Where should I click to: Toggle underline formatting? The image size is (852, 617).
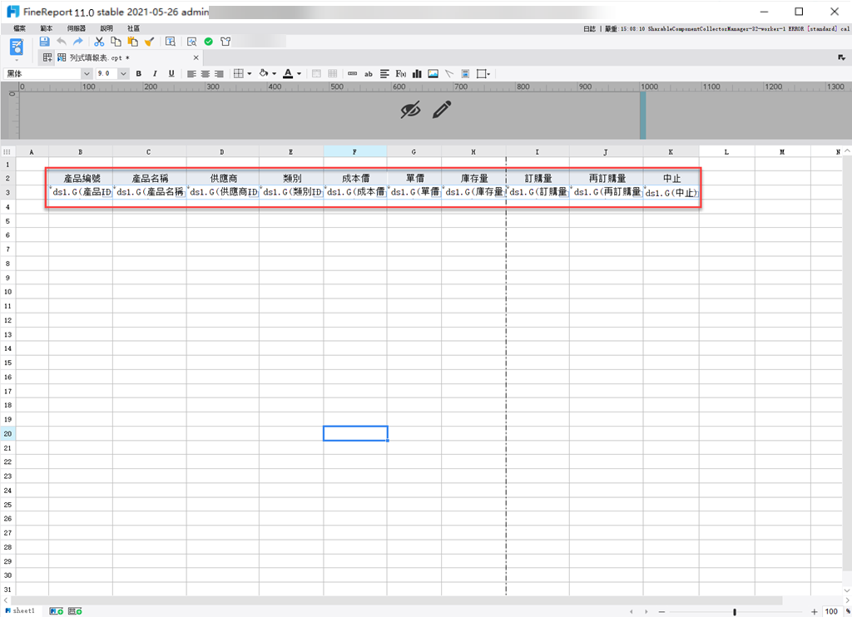click(171, 74)
